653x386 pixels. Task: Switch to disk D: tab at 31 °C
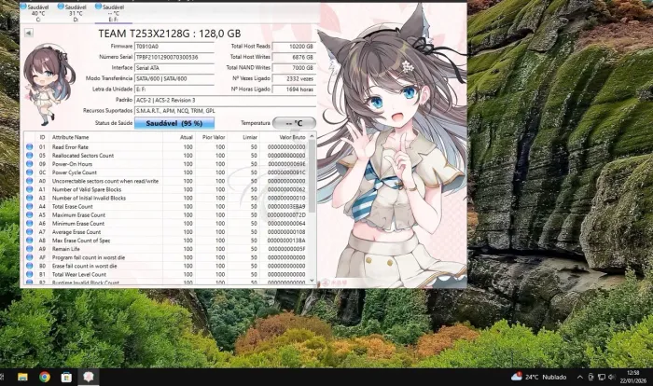coord(75,13)
